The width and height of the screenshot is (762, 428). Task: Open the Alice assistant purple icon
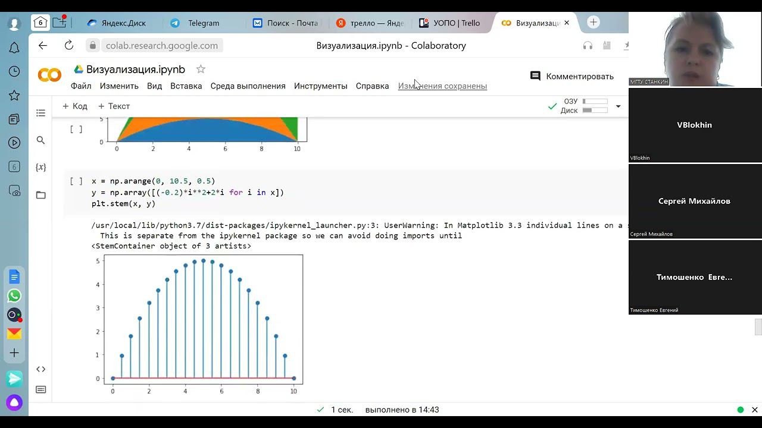[x=14, y=402]
